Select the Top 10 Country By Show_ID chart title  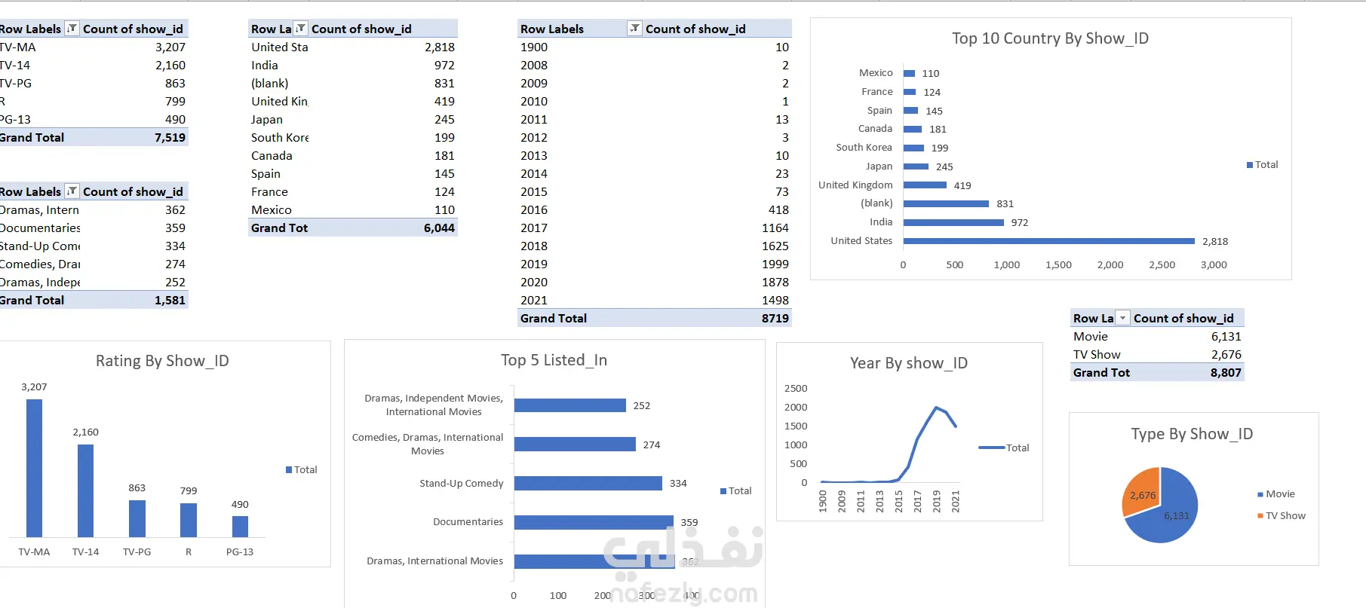click(x=1050, y=38)
